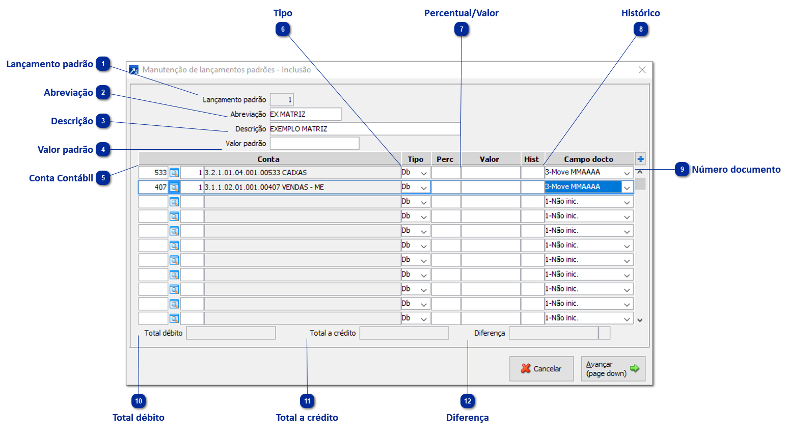The image size is (789, 432).
Task: Click the Hist column header
Action: (x=532, y=159)
